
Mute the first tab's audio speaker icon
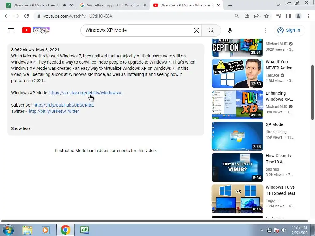click(65, 5)
